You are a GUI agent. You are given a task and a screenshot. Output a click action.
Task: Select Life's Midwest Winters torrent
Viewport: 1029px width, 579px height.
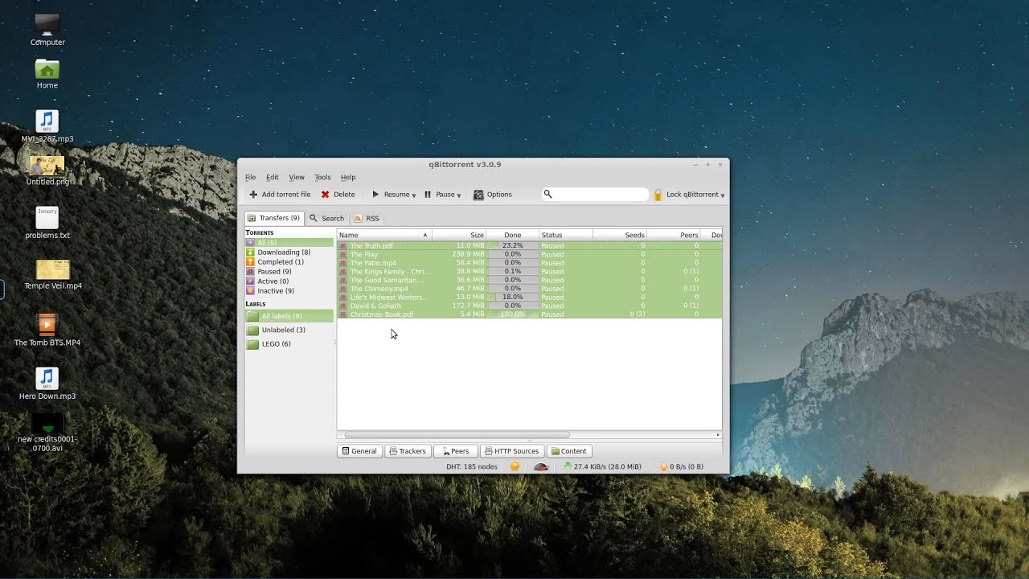529,298
